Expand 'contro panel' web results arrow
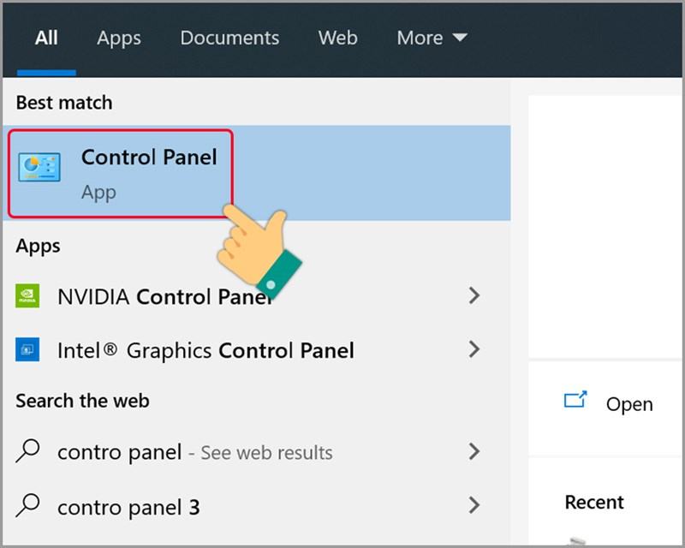The width and height of the screenshot is (685, 548). pos(474,451)
